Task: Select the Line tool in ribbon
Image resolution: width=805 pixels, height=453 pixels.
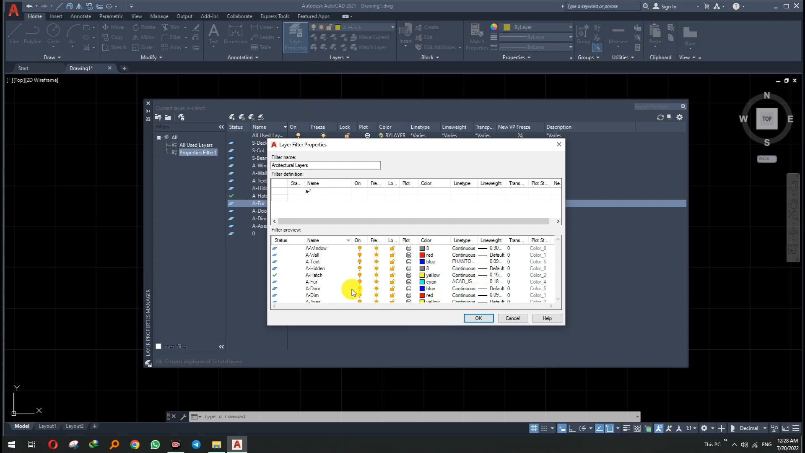Action: [15, 34]
